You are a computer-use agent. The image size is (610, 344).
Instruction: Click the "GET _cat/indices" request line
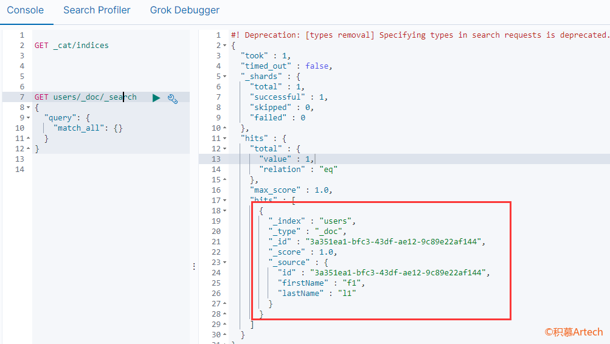tap(72, 46)
